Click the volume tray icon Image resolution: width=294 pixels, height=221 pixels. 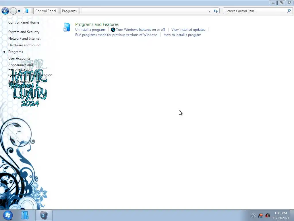(268, 216)
